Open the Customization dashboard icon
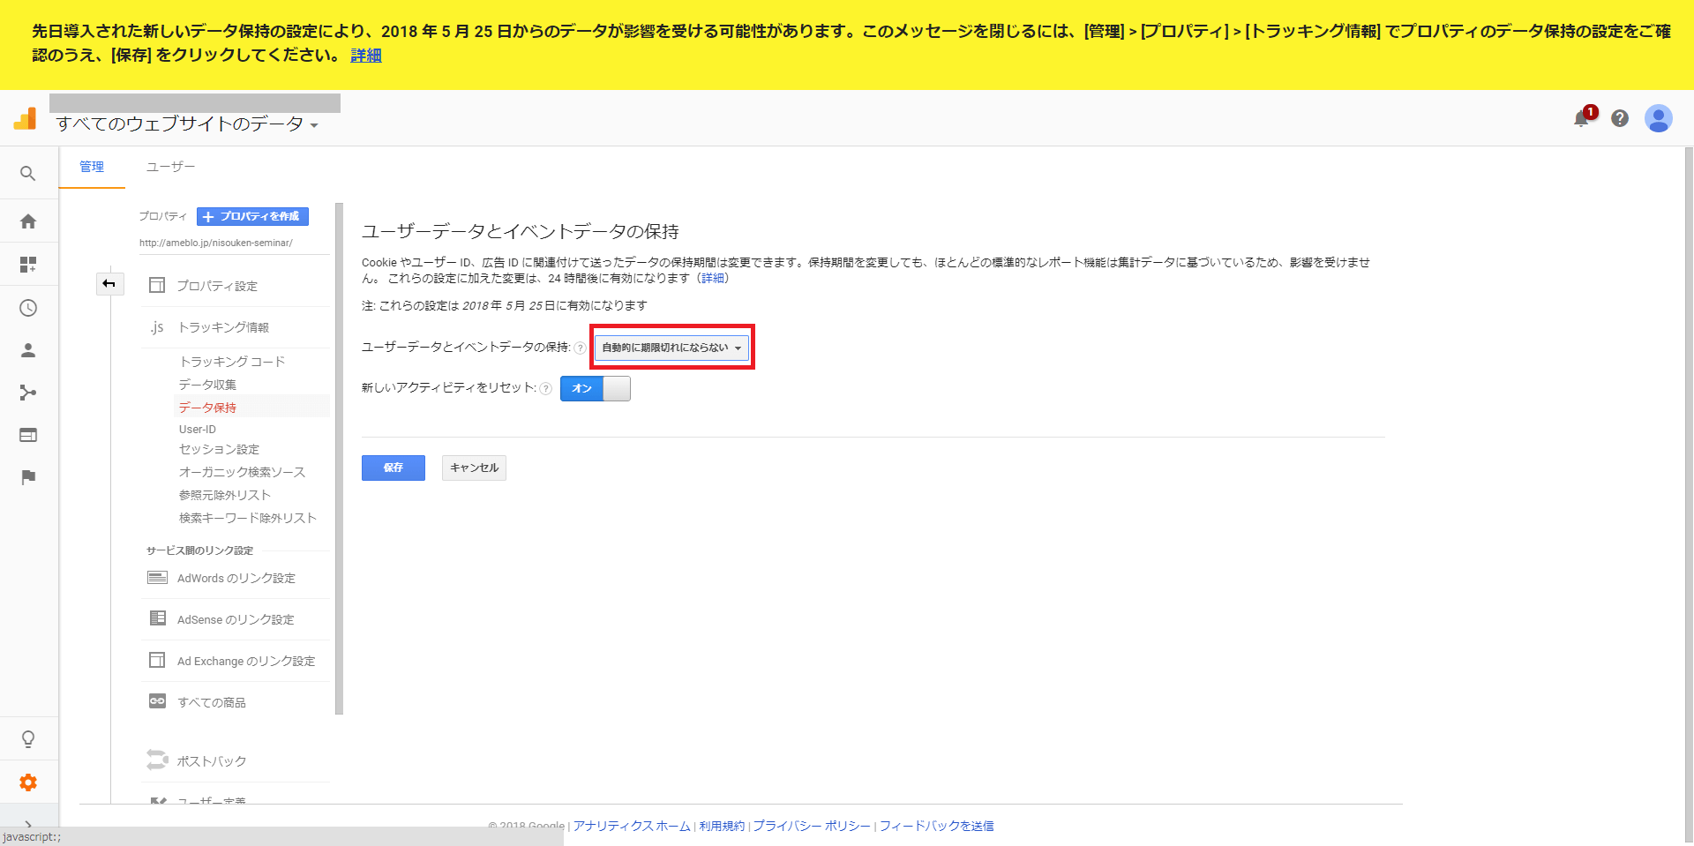 point(28,265)
